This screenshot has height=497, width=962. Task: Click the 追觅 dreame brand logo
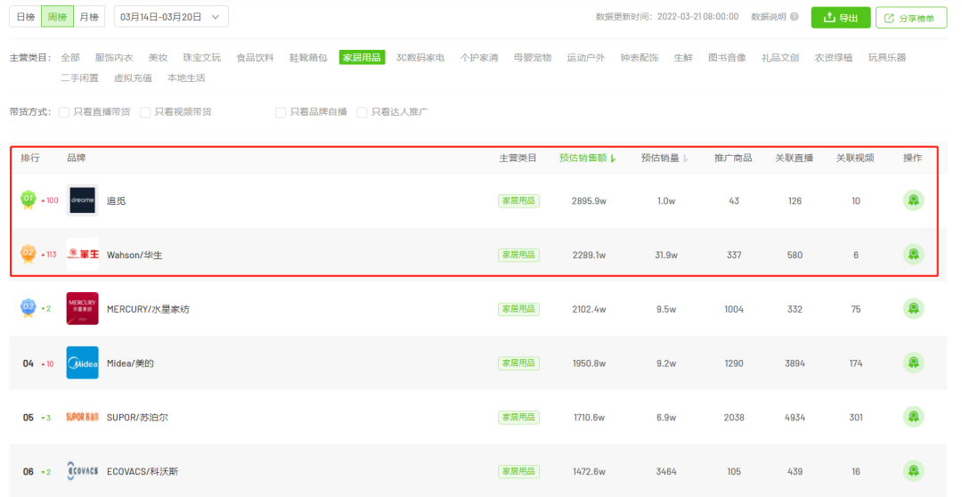coord(82,200)
